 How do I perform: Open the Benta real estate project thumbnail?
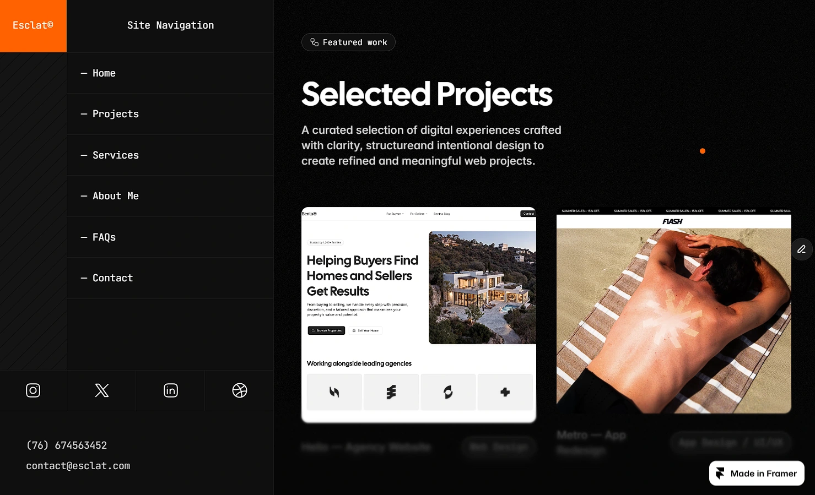tap(419, 315)
